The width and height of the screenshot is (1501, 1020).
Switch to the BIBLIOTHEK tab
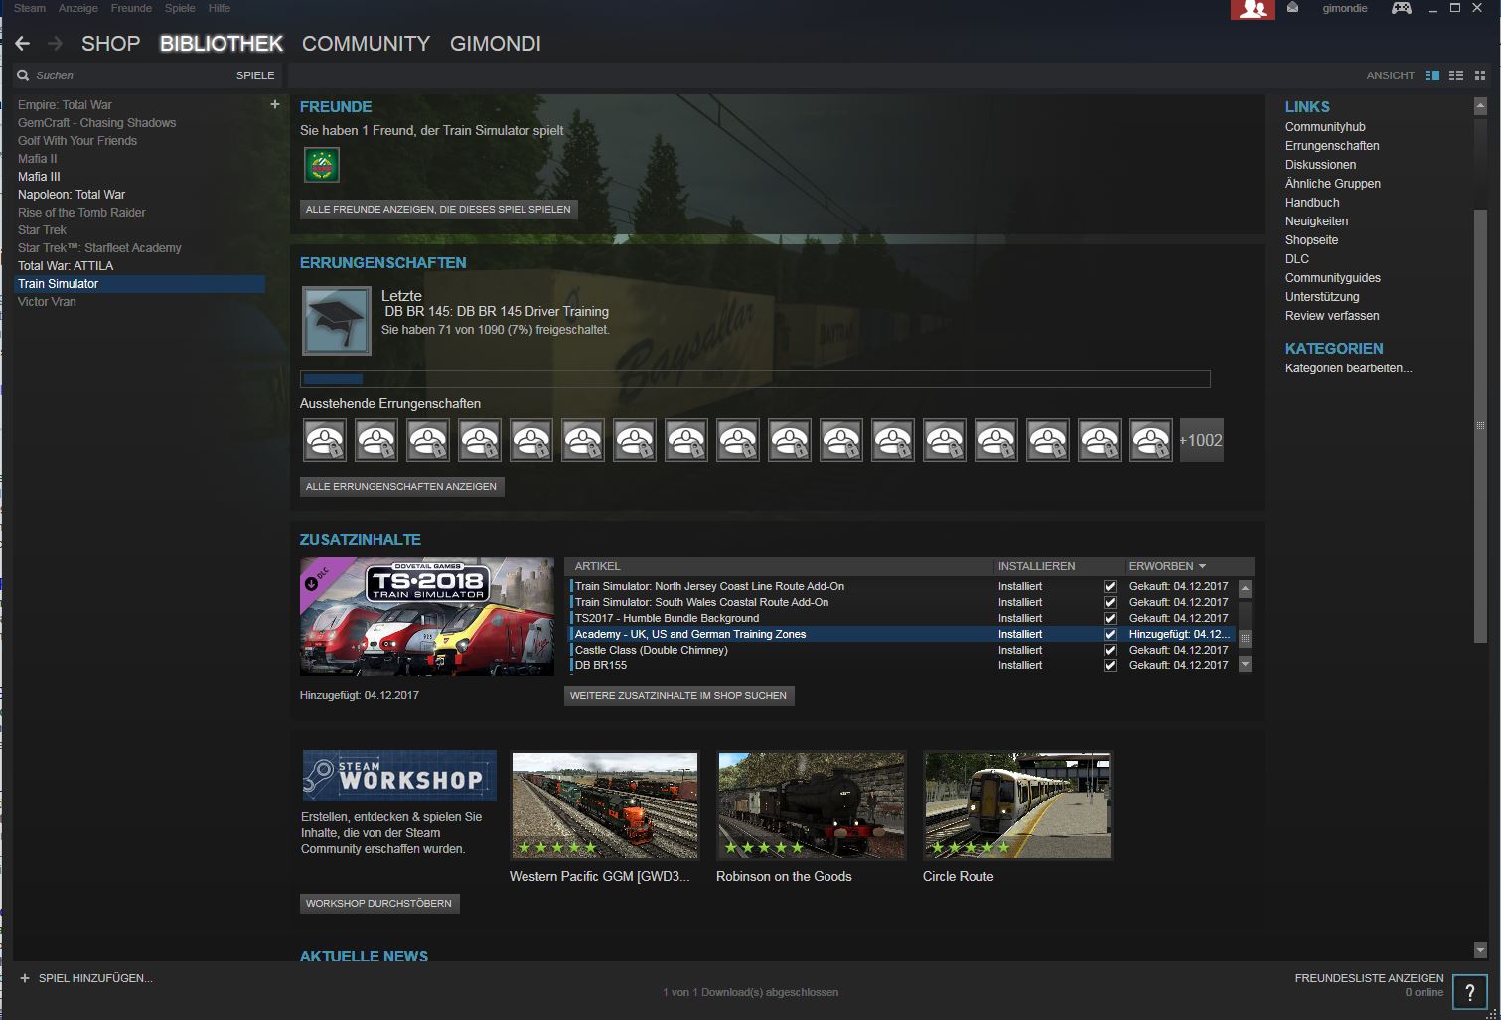click(x=222, y=44)
